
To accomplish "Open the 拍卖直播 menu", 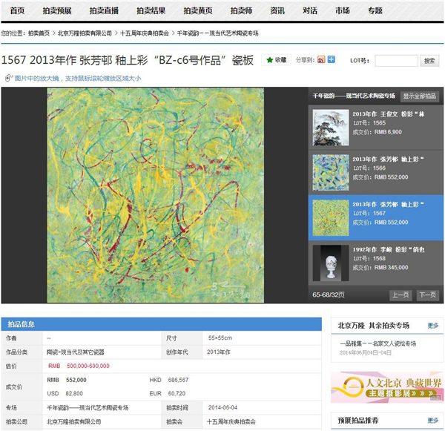I will click(x=104, y=11).
